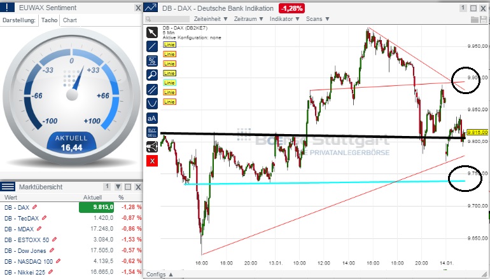Click the megaphone alert tool
This screenshot has height=279, width=490.
pyautogui.click(x=152, y=147)
